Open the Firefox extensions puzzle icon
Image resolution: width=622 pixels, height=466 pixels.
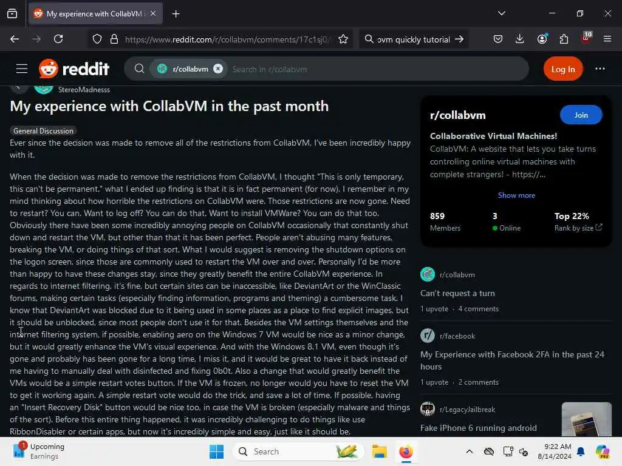564,39
